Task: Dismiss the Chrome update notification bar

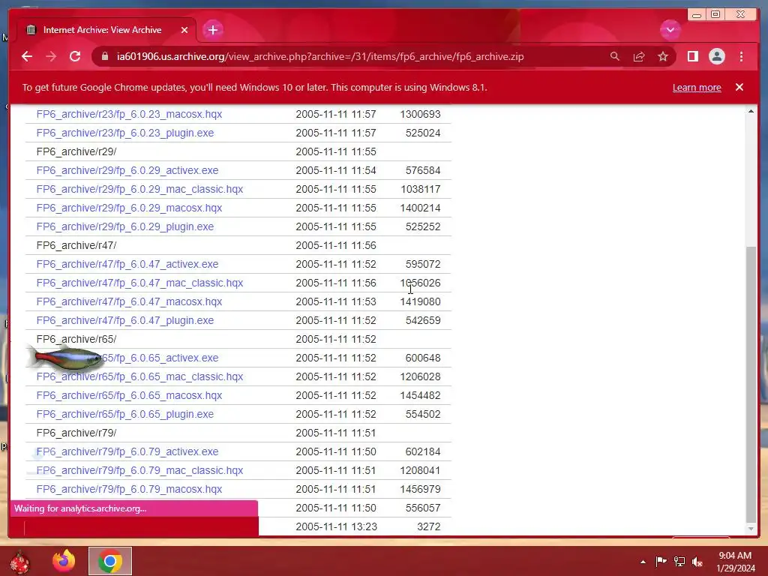Action: 739,87
